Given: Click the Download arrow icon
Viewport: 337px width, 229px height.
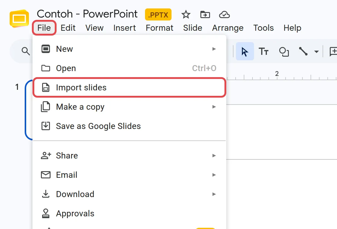Looking at the screenshot, I should pyautogui.click(x=45, y=194).
